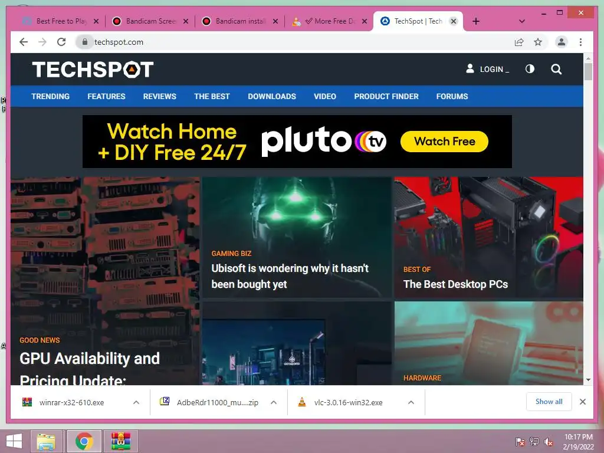604x453 pixels.
Task: Toggle the dark/light theme icon
Action: pyautogui.click(x=530, y=69)
